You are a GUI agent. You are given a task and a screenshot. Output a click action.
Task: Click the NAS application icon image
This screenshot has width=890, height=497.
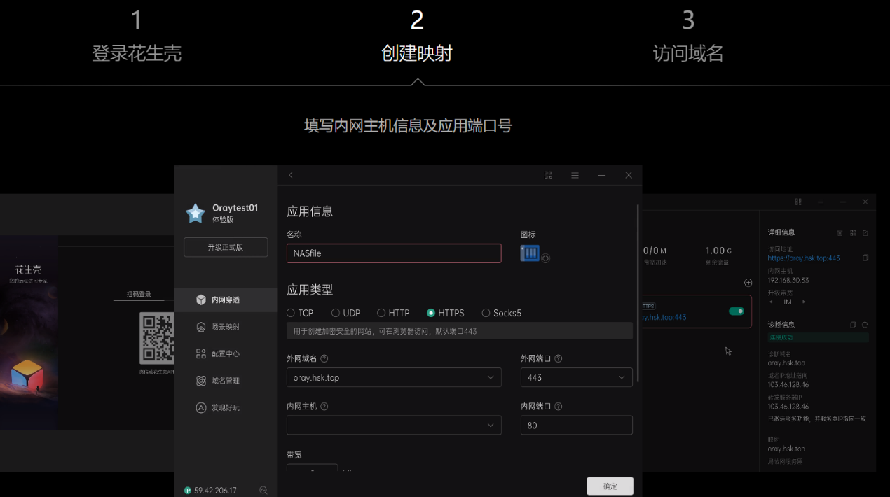click(x=530, y=253)
